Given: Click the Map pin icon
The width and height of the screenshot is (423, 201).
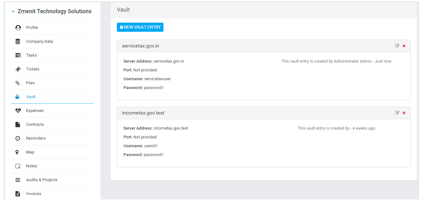Looking at the screenshot, I should [17, 152].
